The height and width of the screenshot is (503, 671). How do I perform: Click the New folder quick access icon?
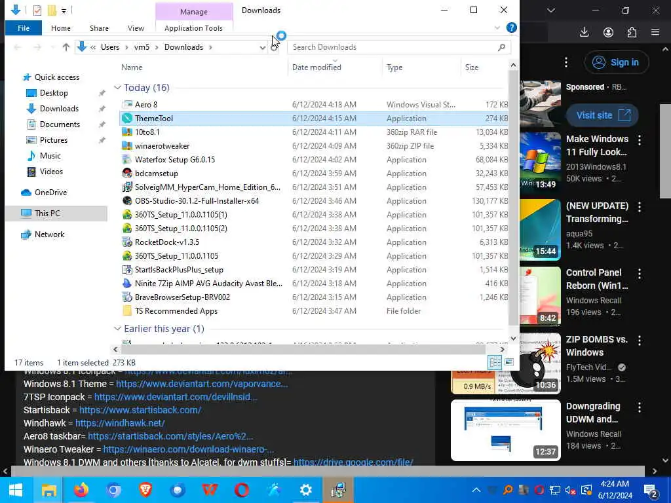coord(52,10)
